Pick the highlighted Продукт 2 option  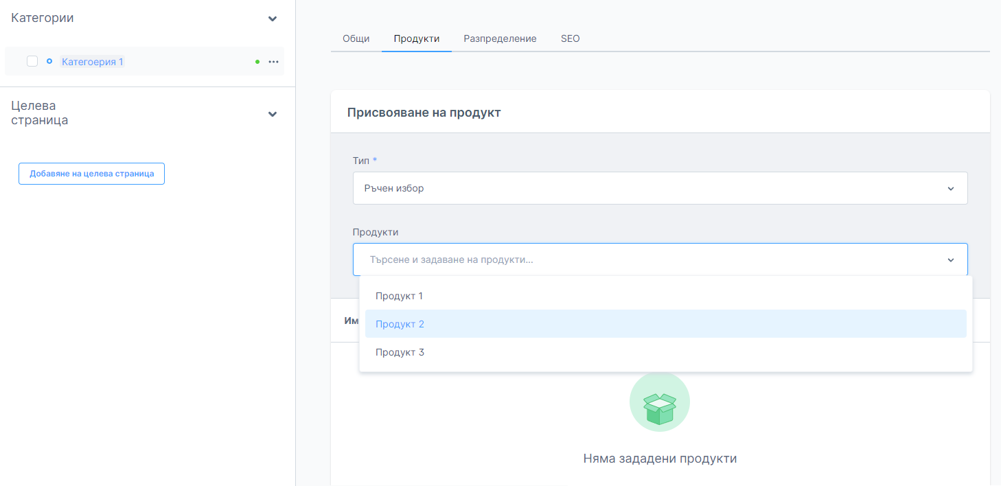point(400,324)
